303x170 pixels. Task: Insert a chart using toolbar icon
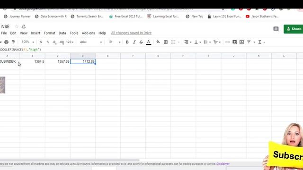(x=241, y=42)
